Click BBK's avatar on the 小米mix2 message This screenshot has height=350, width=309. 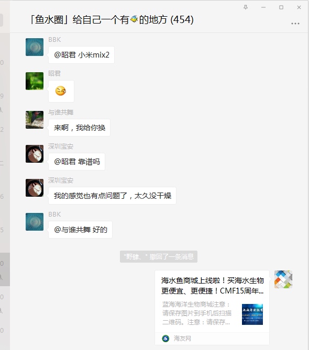point(35,47)
